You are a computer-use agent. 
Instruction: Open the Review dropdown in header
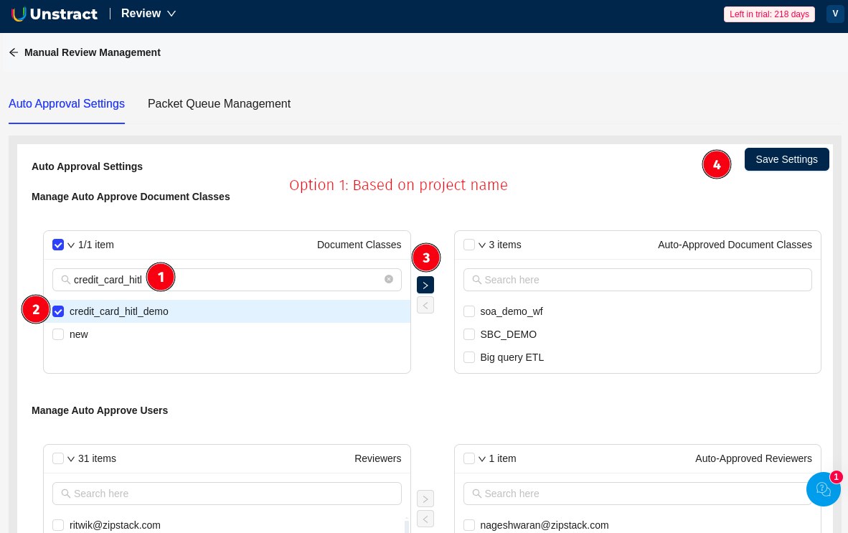pyautogui.click(x=149, y=14)
